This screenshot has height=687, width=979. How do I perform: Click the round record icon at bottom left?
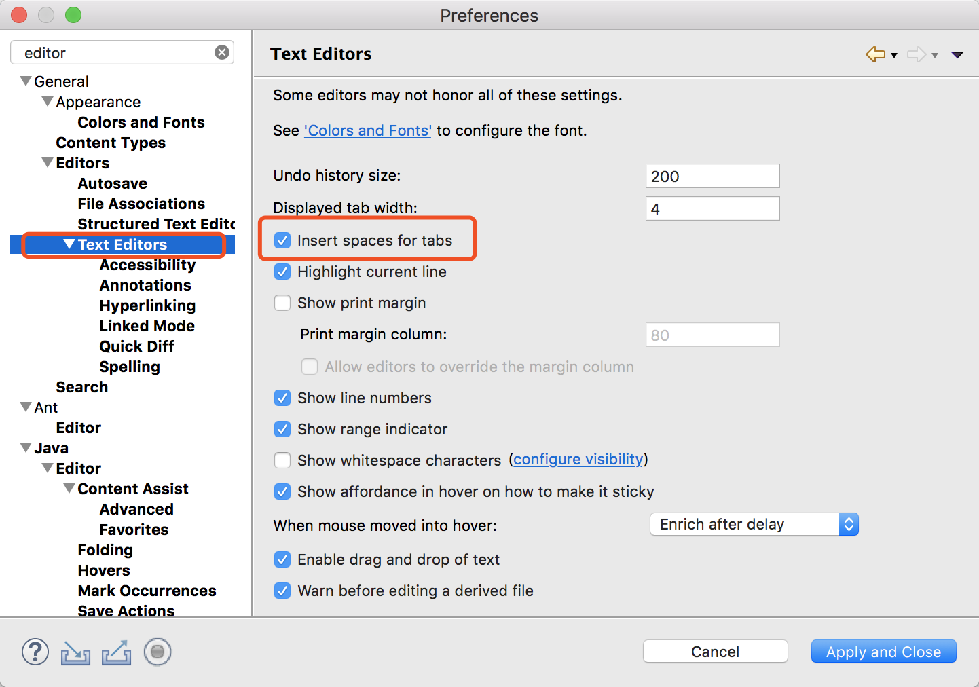click(x=158, y=652)
